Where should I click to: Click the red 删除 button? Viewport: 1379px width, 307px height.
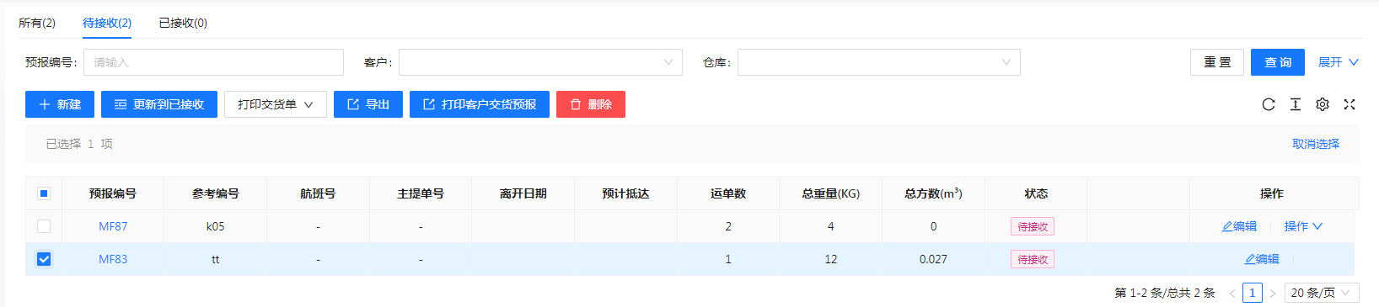click(x=591, y=104)
